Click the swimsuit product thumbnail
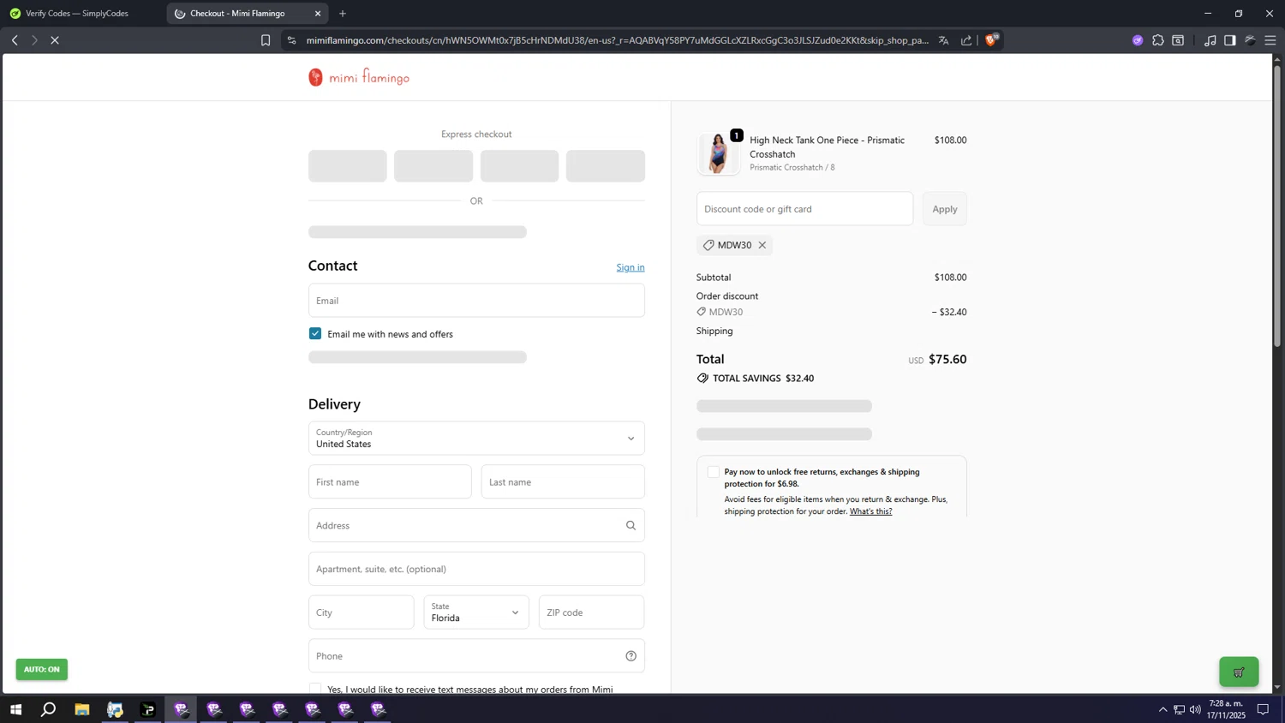This screenshot has width=1285, height=723. tap(718, 154)
